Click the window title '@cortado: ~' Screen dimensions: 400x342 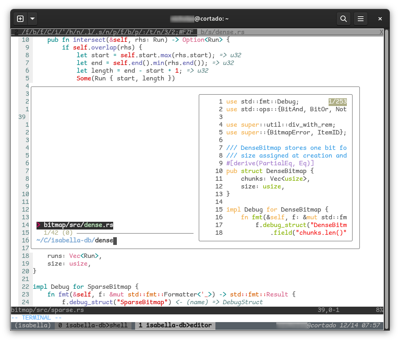211,19
